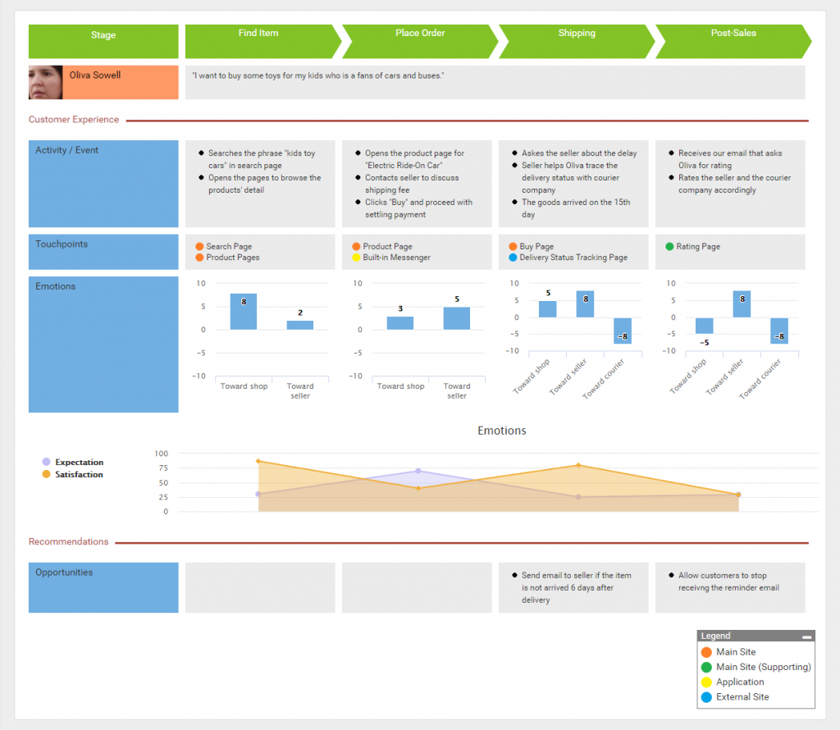
Task: Select the Place Order stage arrow
Action: pos(418,41)
